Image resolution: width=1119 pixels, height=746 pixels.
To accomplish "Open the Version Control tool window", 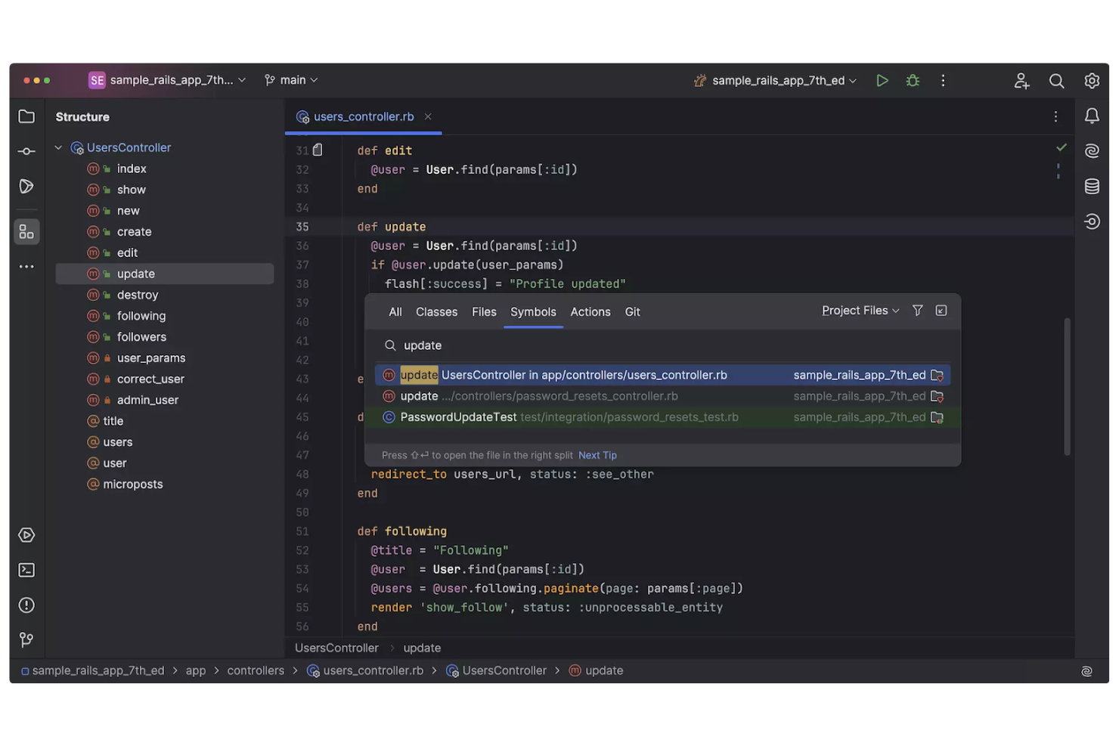I will [26, 639].
